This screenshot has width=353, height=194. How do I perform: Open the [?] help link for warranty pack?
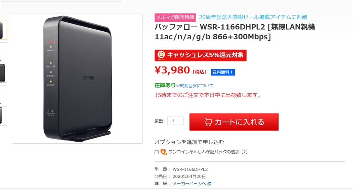coord(244,152)
